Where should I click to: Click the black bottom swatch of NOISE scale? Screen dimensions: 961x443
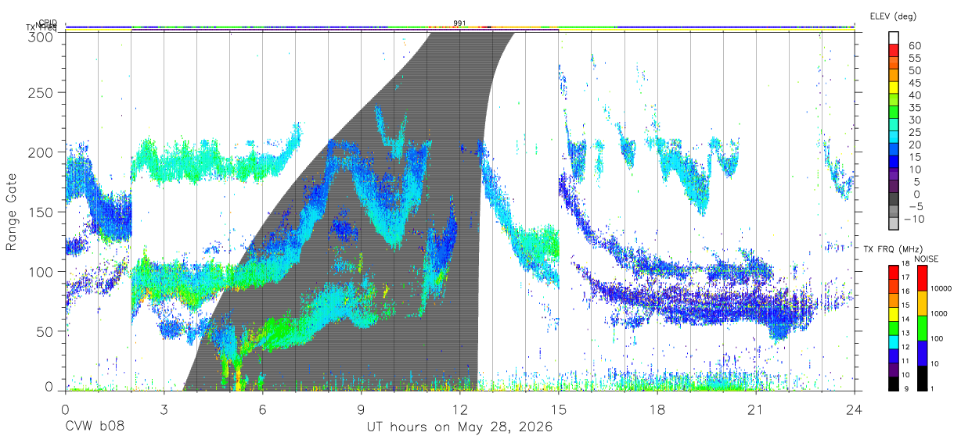922,377
